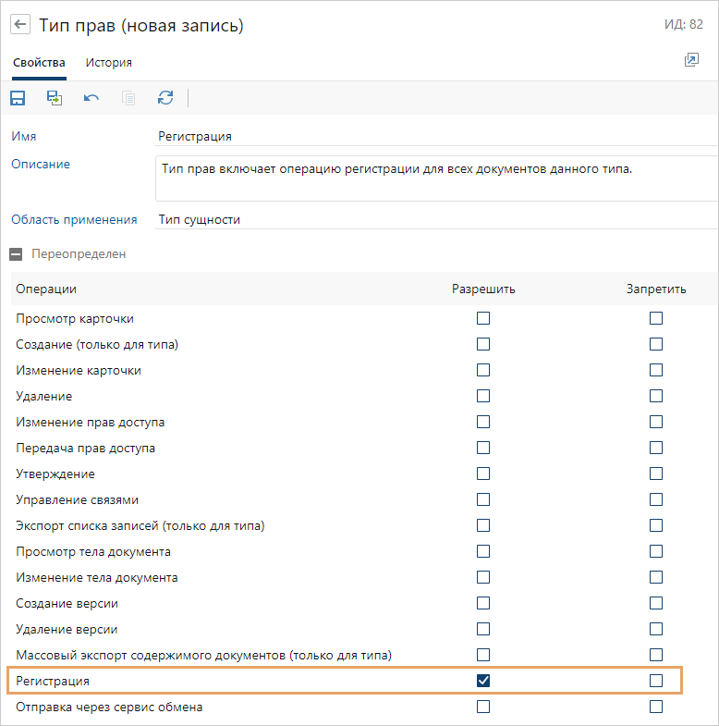This screenshot has width=719, height=726.
Task: Click the Имя field label link
Action: point(24,136)
